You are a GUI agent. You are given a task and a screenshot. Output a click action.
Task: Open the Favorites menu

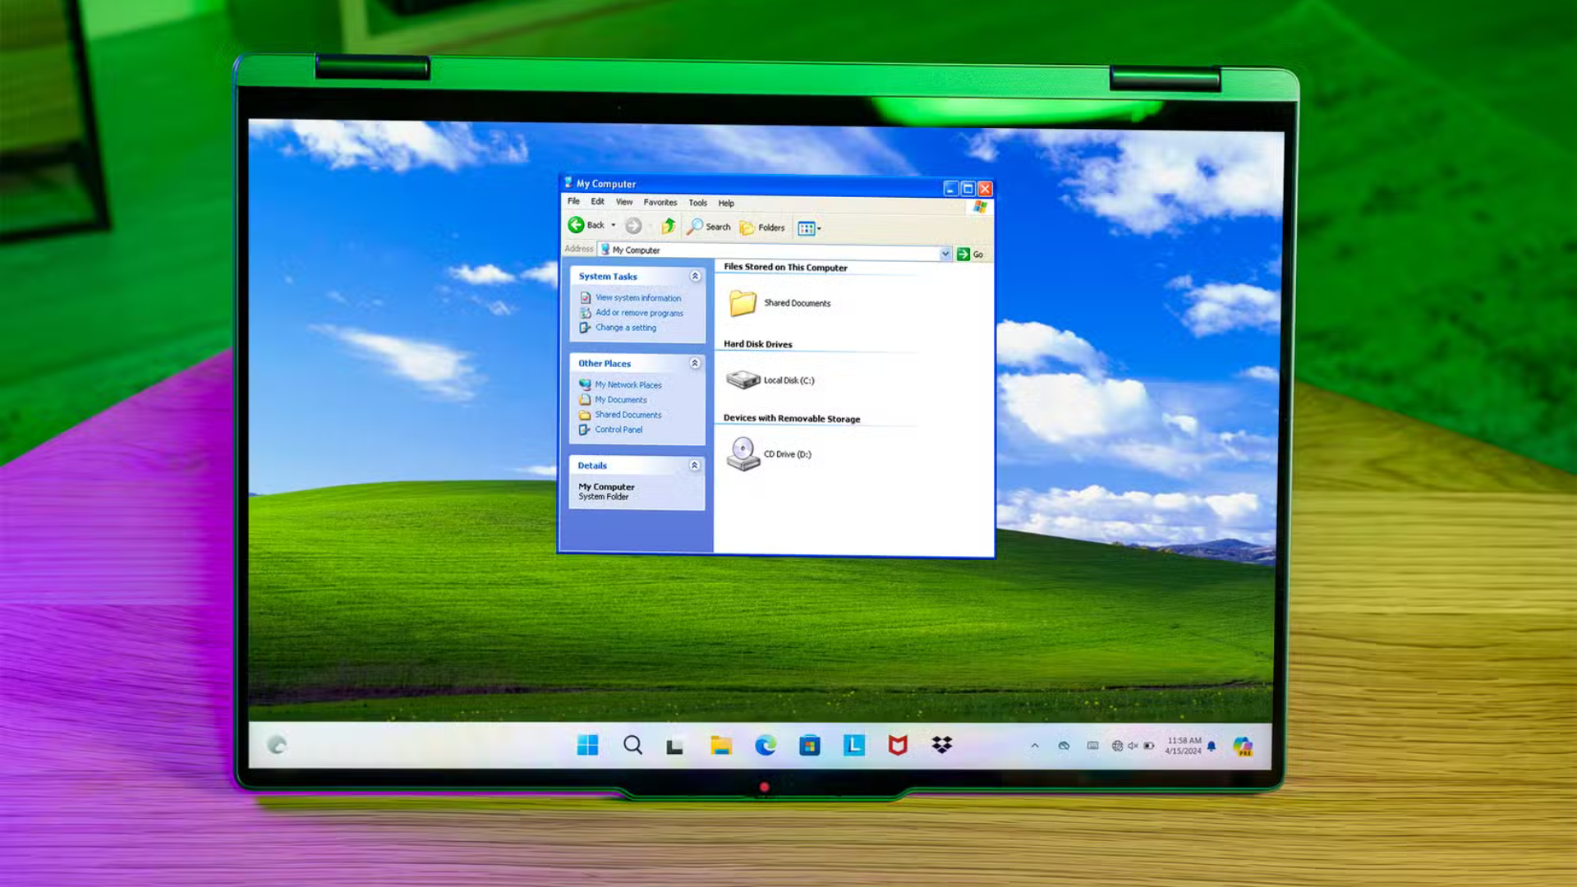(660, 202)
